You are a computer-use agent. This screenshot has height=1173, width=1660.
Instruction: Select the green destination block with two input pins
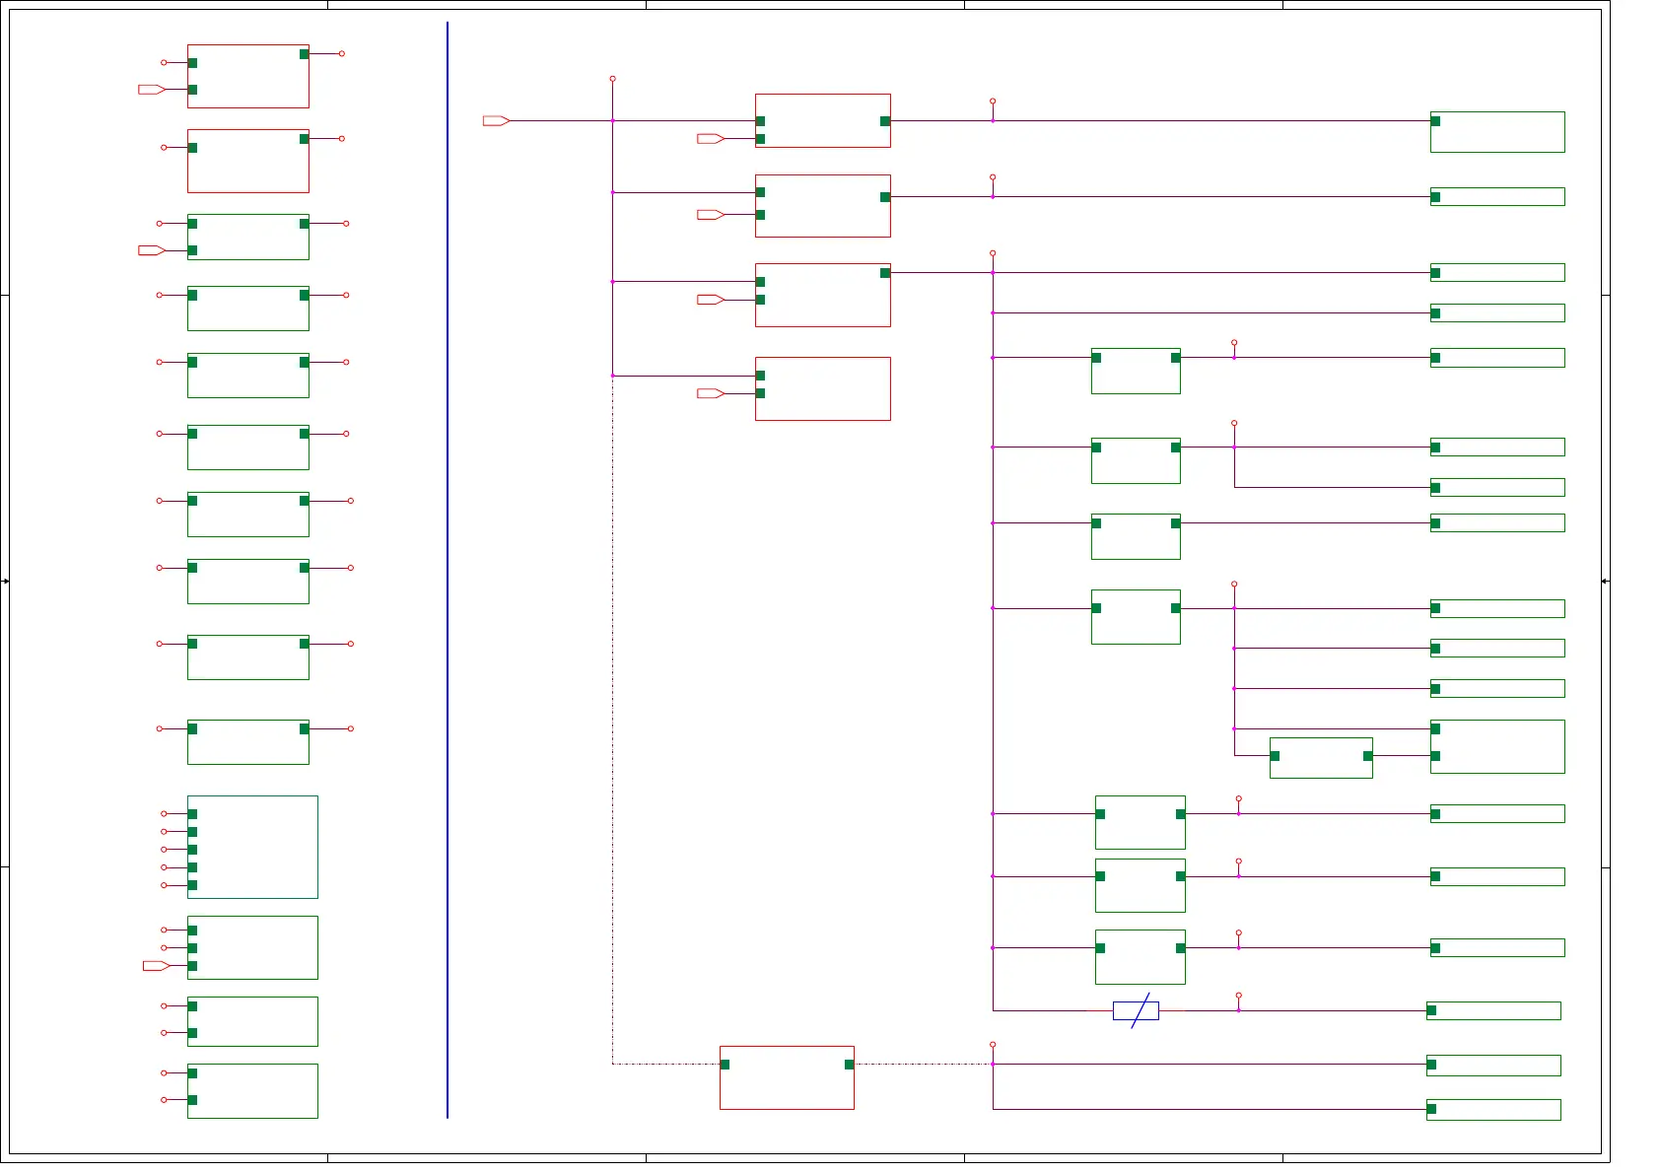click(1497, 746)
